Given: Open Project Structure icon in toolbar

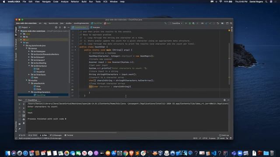Looking at the screenshot, I should coord(227,23).
